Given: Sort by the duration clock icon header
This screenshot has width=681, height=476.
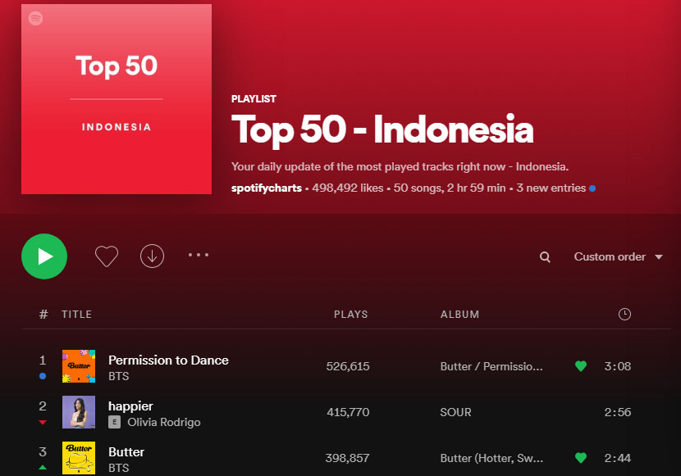Looking at the screenshot, I should point(624,315).
